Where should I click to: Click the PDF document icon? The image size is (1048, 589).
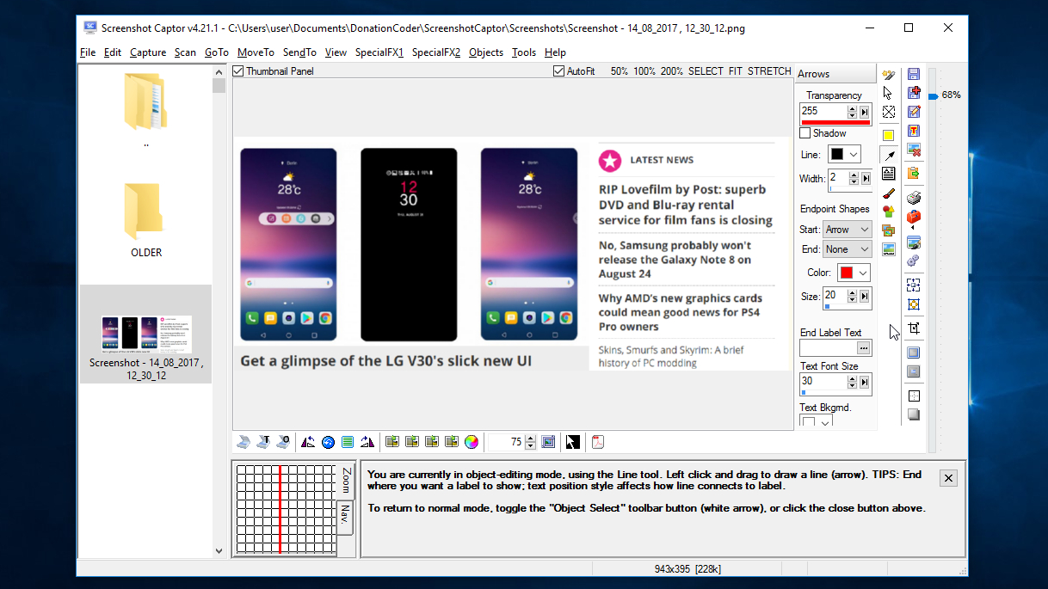click(x=598, y=442)
